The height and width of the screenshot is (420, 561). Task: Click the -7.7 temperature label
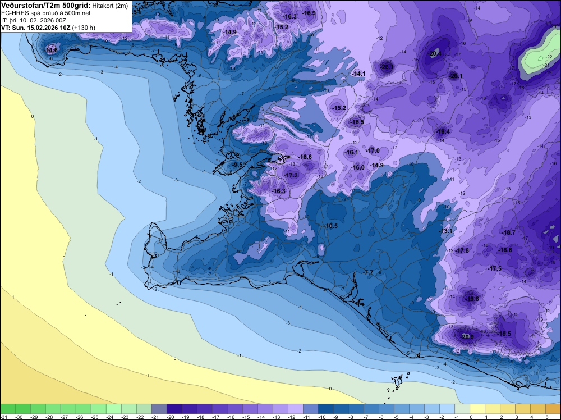[368, 272]
